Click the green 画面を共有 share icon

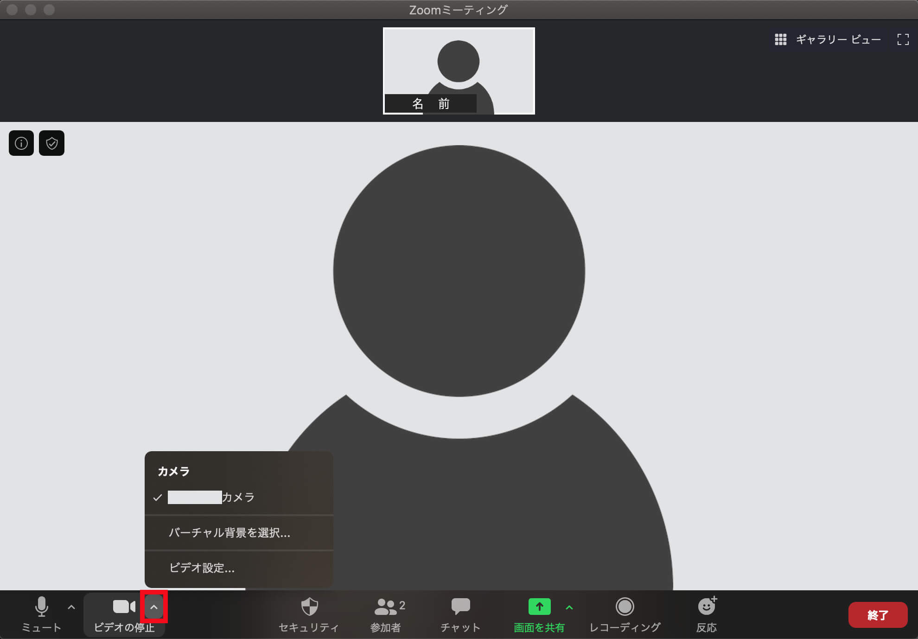click(x=539, y=607)
